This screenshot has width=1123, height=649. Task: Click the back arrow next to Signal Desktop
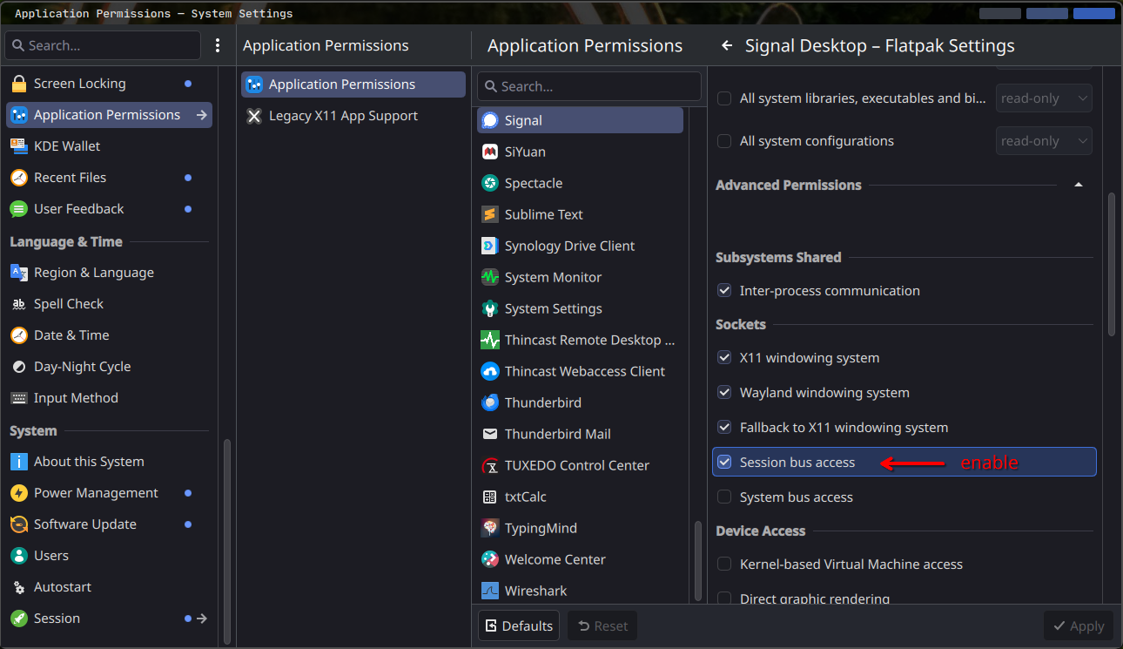click(x=727, y=46)
